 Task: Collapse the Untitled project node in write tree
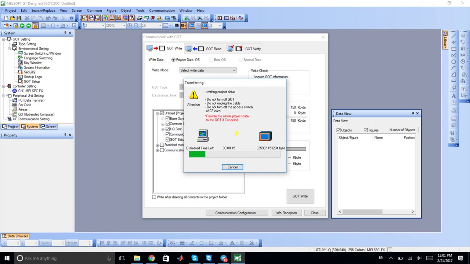pyautogui.click(x=157, y=113)
